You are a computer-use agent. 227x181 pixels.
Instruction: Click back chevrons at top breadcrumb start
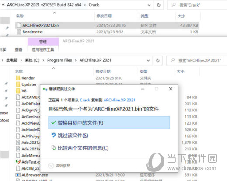[3, 5]
